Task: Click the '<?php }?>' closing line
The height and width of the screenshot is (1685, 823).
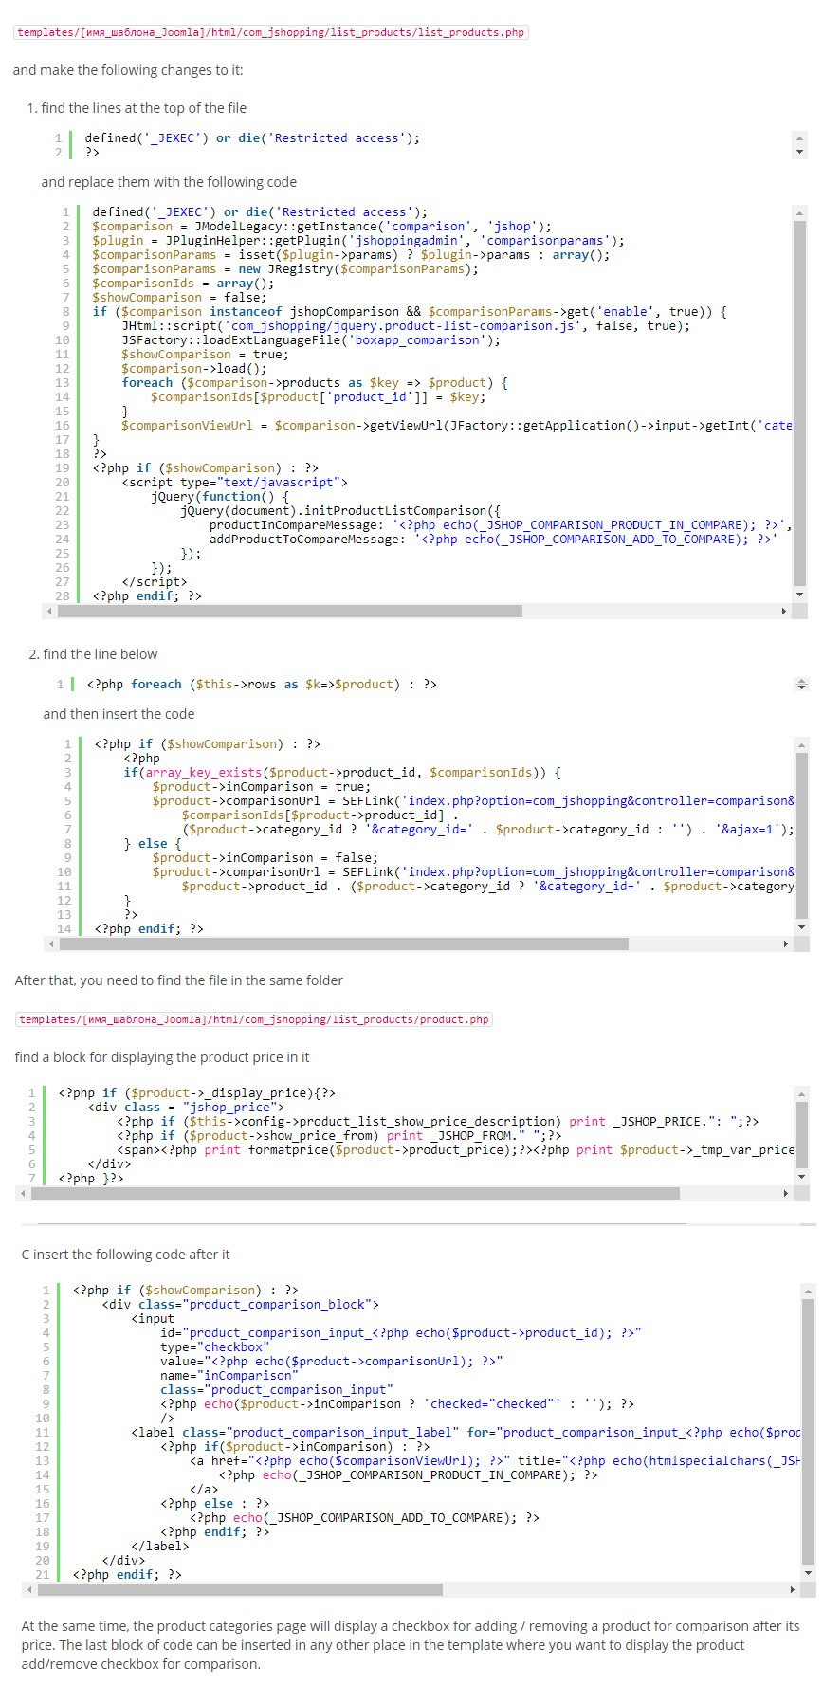Action: 92,1179
